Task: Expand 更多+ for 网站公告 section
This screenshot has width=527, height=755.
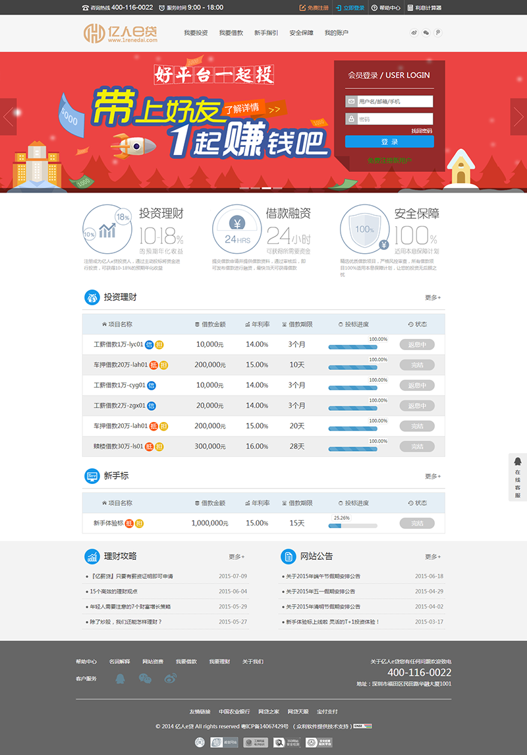Action: click(x=433, y=557)
